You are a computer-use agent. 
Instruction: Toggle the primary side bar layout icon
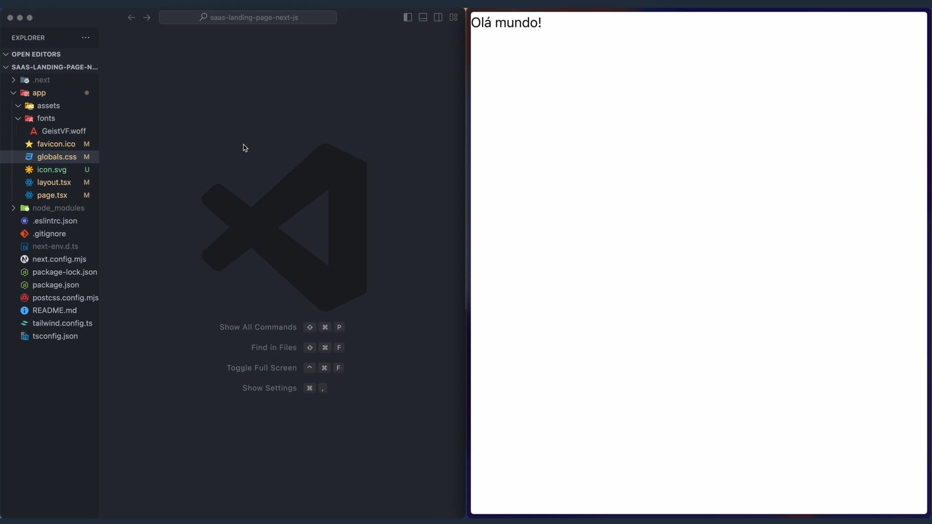[x=408, y=17]
